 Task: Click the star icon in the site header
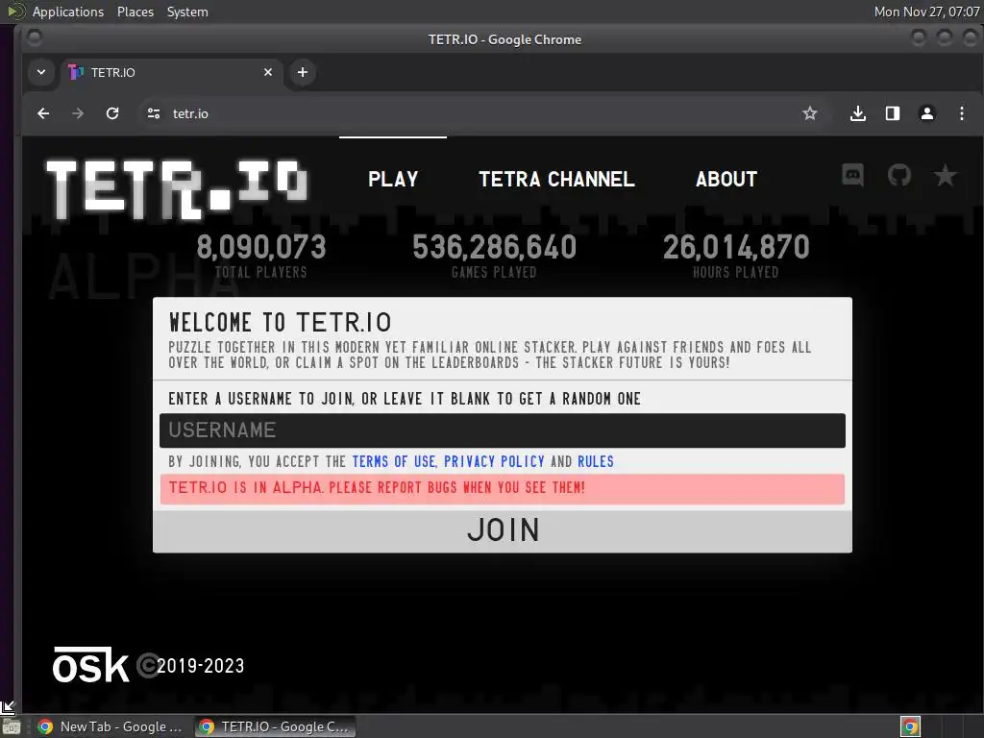pyautogui.click(x=946, y=175)
